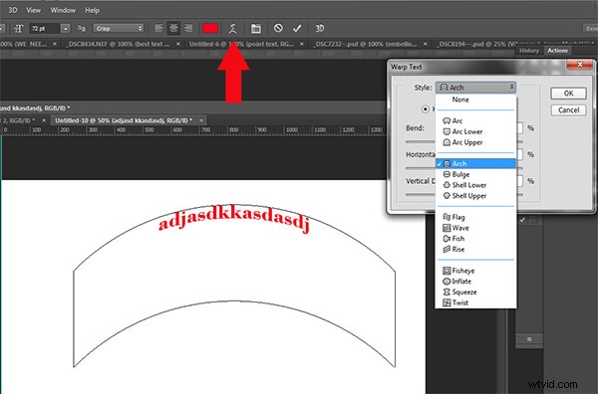Viewport: 598px width, 394px height.
Task: Switch to the Actions panel tab
Action: click(x=557, y=51)
